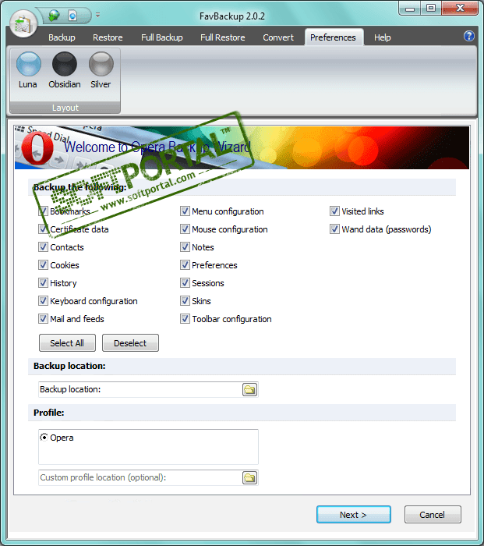
Task: Disable the History backup option
Action: pyautogui.click(x=43, y=282)
